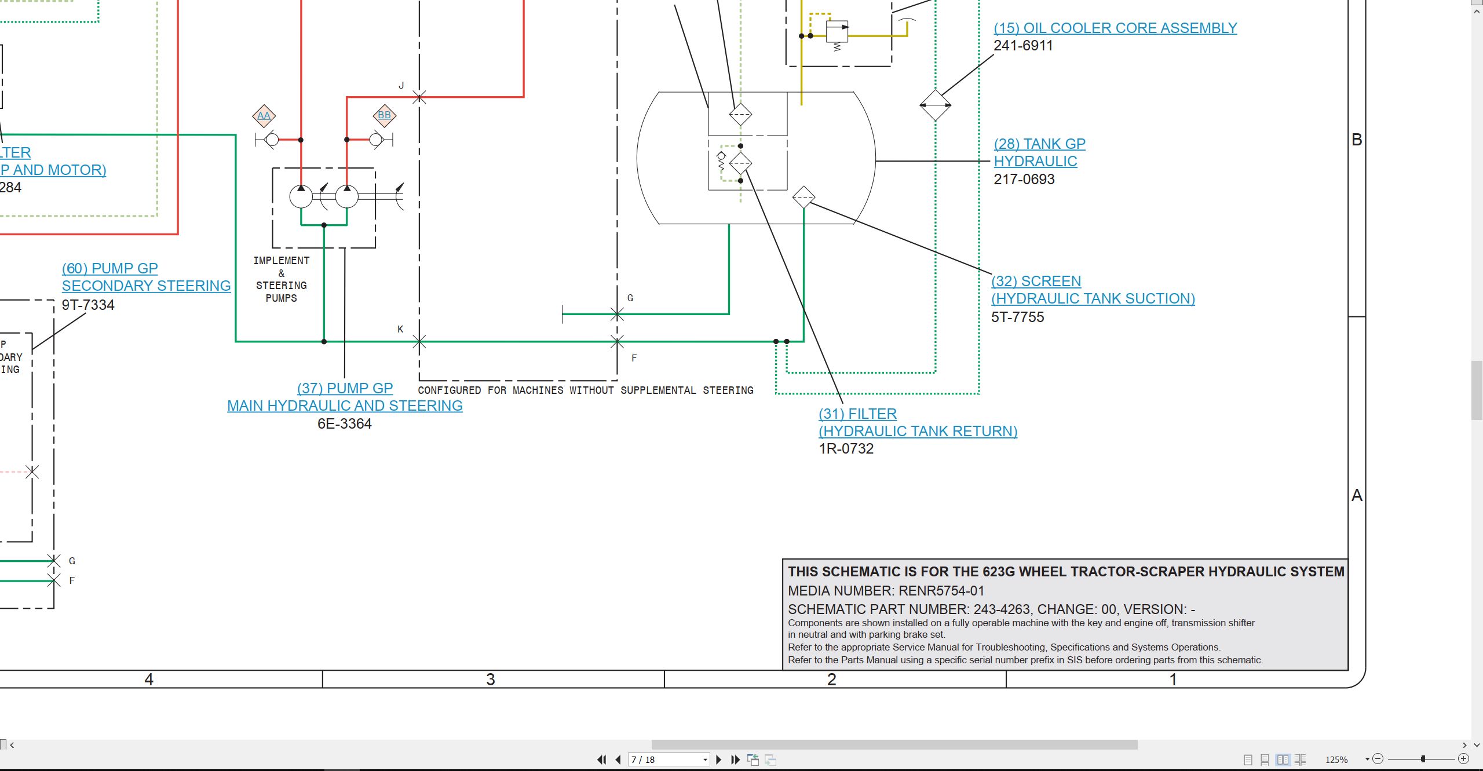Click the part number 241-6911
Image resolution: width=1483 pixels, height=771 pixels.
tap(1023, 46)
